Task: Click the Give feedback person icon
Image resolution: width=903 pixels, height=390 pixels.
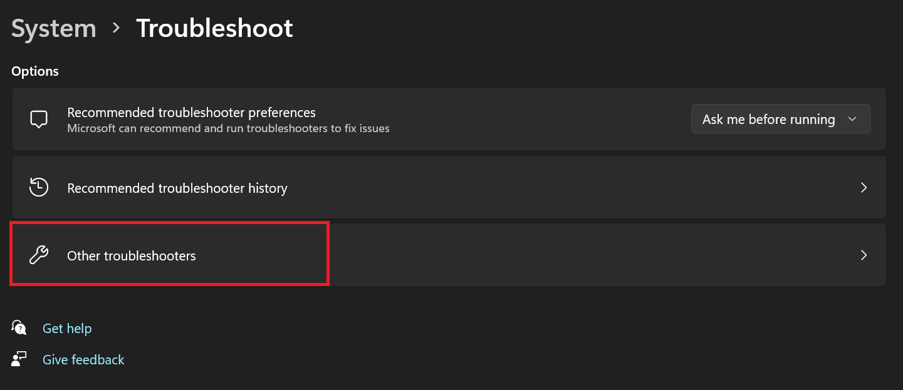Action: tap(19, 359)
